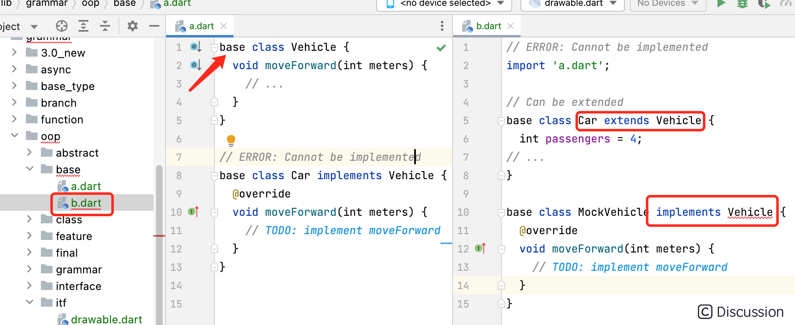Viewport: 795px width, 325px height.
Task: Click the Discussion icon at bottom right
Action: pos(705,312)
